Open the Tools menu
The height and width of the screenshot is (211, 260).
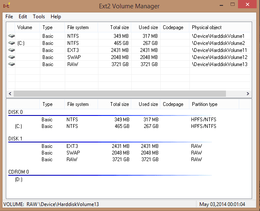39,17
